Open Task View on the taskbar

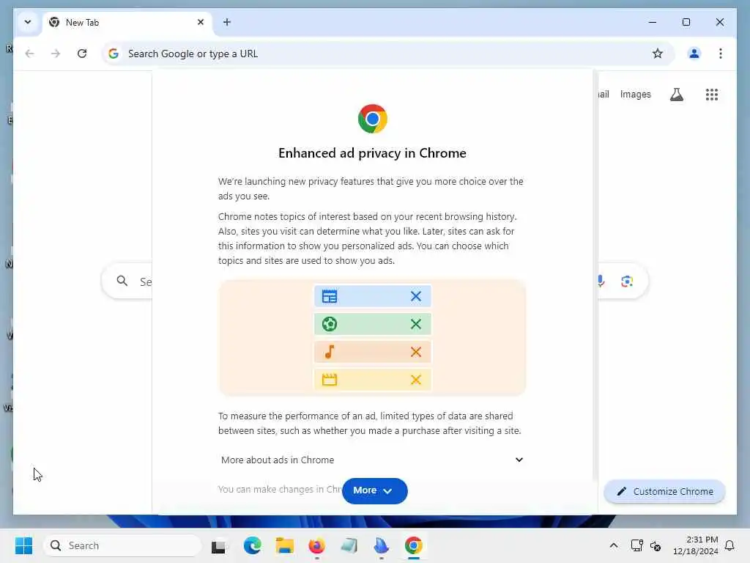[x=218, y=545]
